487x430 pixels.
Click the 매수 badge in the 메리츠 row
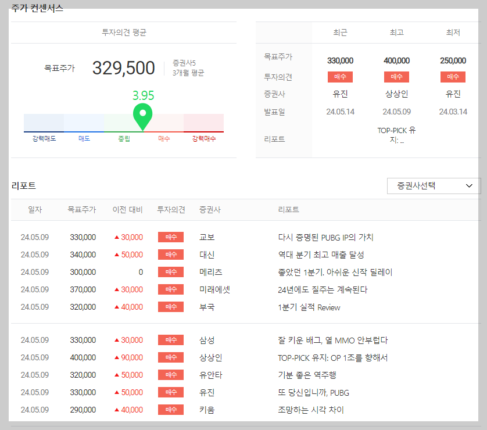point(171,272)
